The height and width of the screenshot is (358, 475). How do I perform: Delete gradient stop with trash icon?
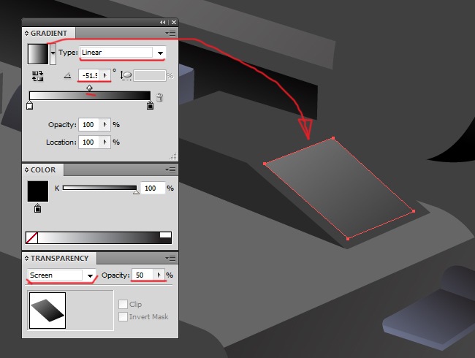(x=159, y=97)
